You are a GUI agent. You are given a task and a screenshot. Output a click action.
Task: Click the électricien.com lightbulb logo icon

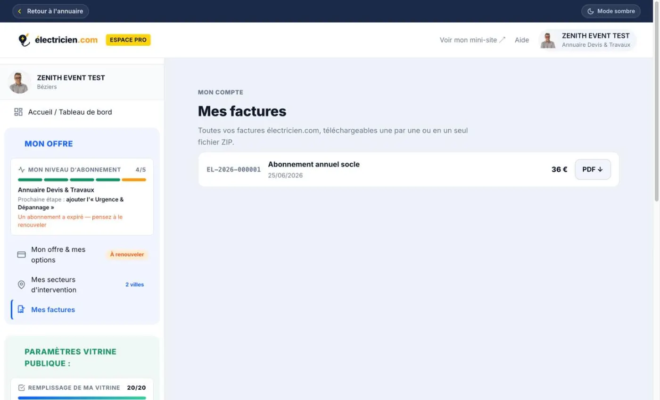point(24,40)
